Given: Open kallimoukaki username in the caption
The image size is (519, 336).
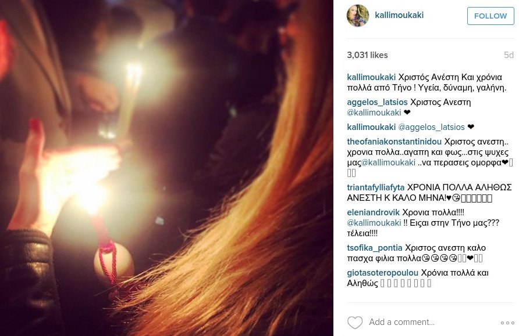Looking at the screenshot, I should 371,78.
